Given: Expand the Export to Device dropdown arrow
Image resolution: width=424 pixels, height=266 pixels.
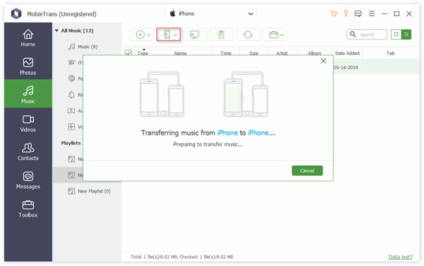Looking at the screenshot, I should 175,35.
